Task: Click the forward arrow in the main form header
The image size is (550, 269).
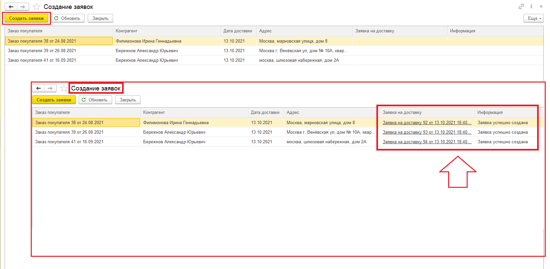Action: point(23,7)
